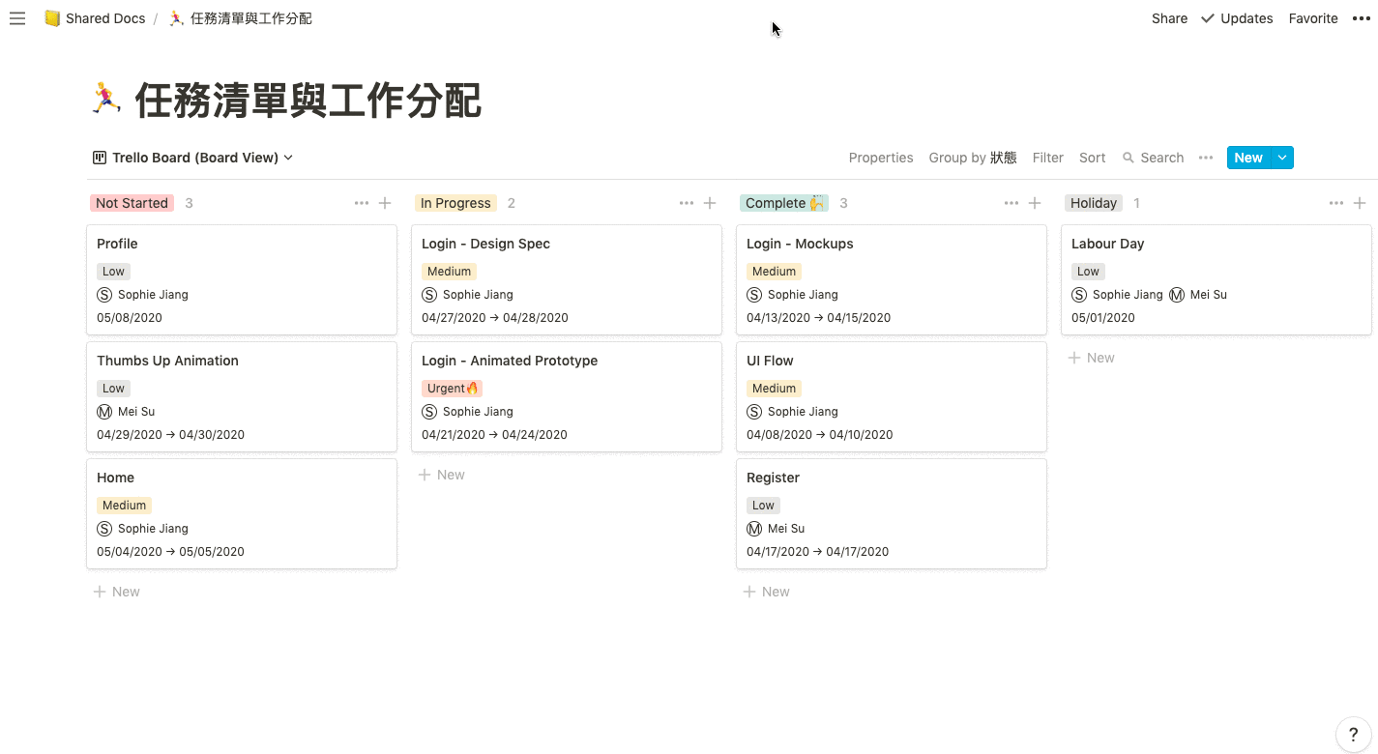Click dates 04/08/2020 → 04/10/2020 on UI Flow
The image size is (1378, 754).
[x=820, y=435]
